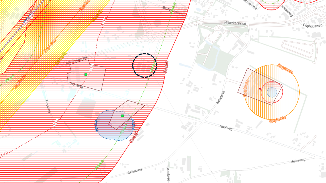Click the green square marker near Nijkerkerstraat
This screenshot has height=183, width=326.
(x=86, y=74)
